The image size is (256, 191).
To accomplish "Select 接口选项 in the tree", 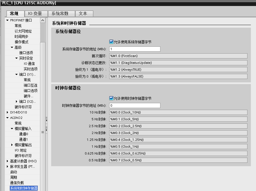I will 26,53.
